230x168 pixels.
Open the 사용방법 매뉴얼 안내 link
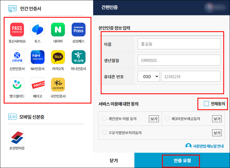pyautogui.click(x=208, y=146)
